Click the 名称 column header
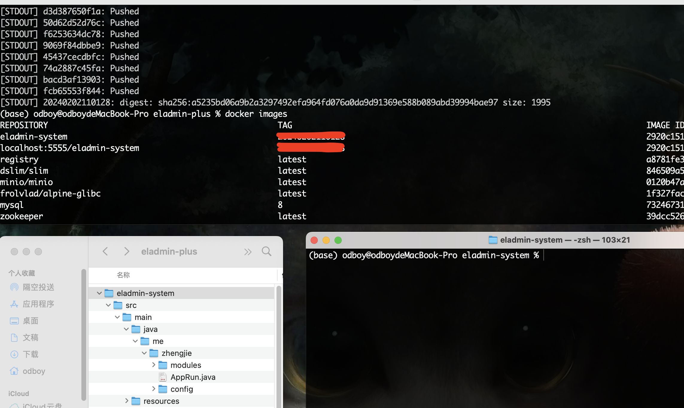Screen dimensions: 684x408 click(123, 275)
